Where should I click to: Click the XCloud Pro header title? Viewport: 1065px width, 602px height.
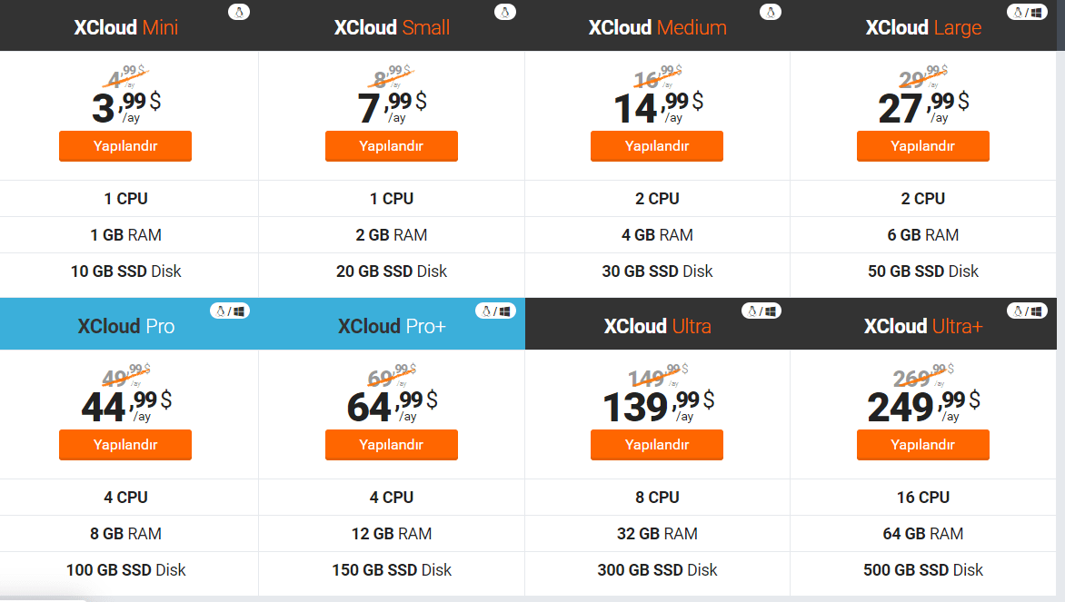click(125, 327)
